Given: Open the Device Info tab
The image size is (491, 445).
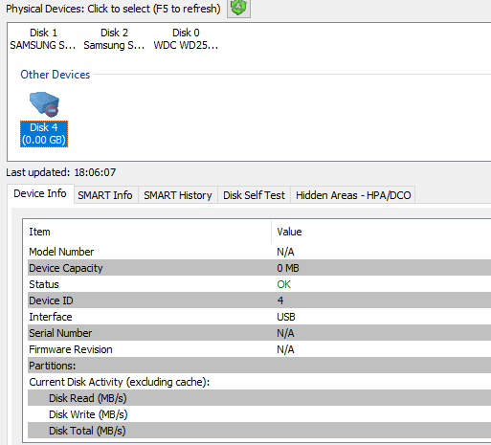Looking at the screenshot, I should pos(40,193).
